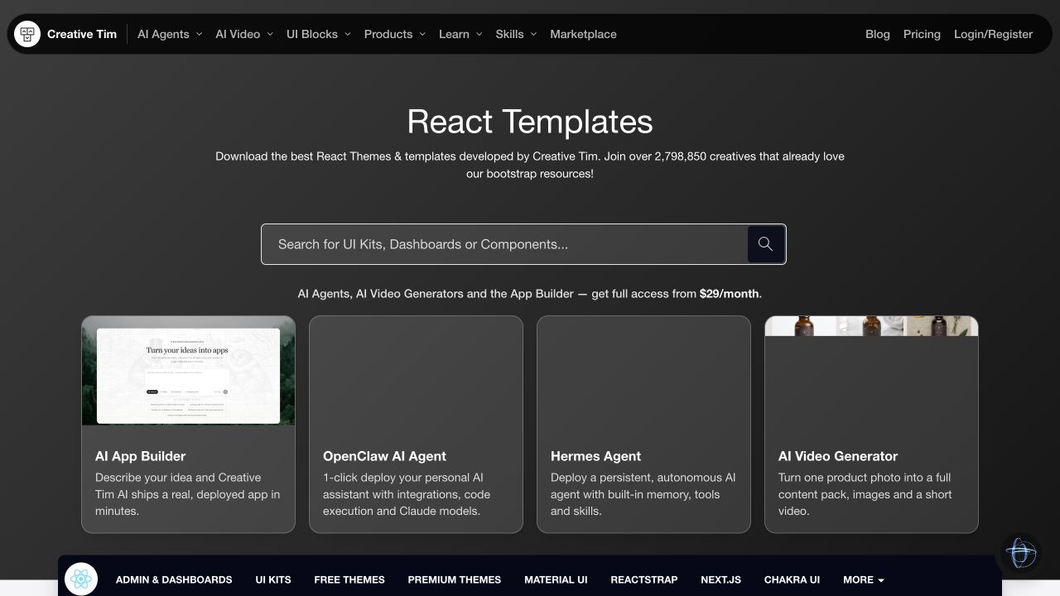
Task: Click the search input field
Action: (504, 244)
